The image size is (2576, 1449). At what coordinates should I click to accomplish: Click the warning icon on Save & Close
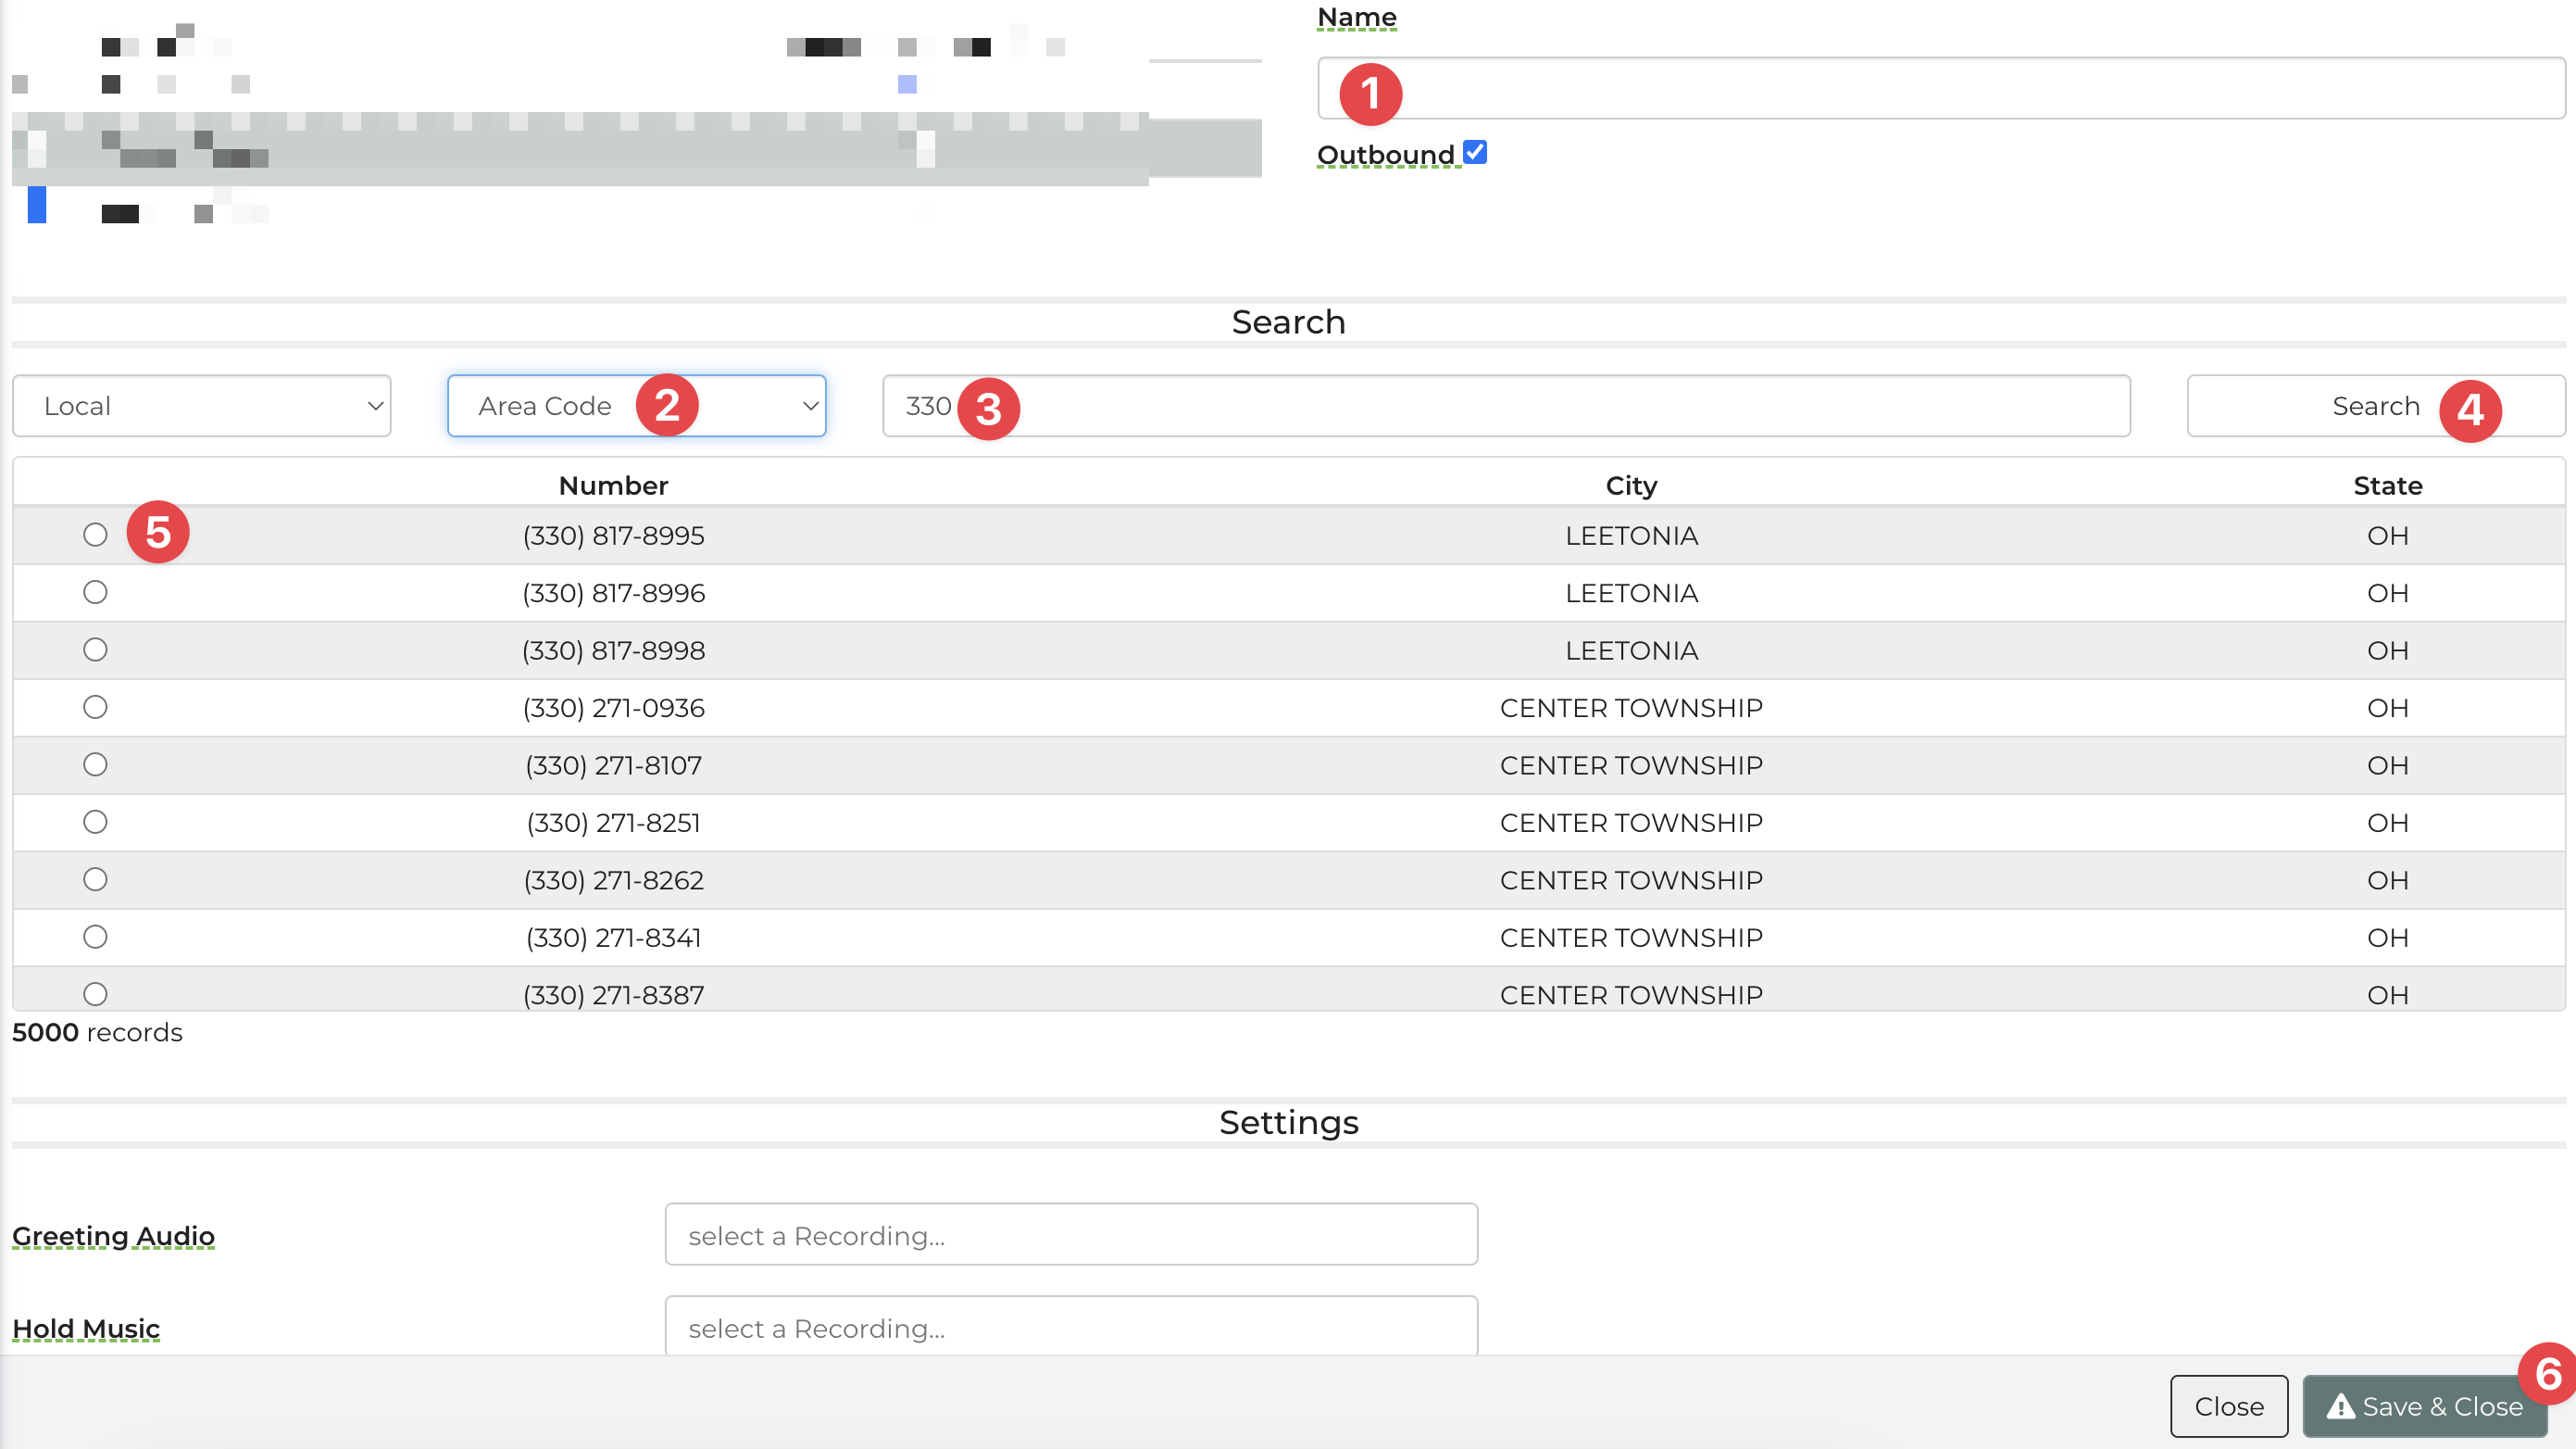pyautogui.click(x=2340, y=1406)
